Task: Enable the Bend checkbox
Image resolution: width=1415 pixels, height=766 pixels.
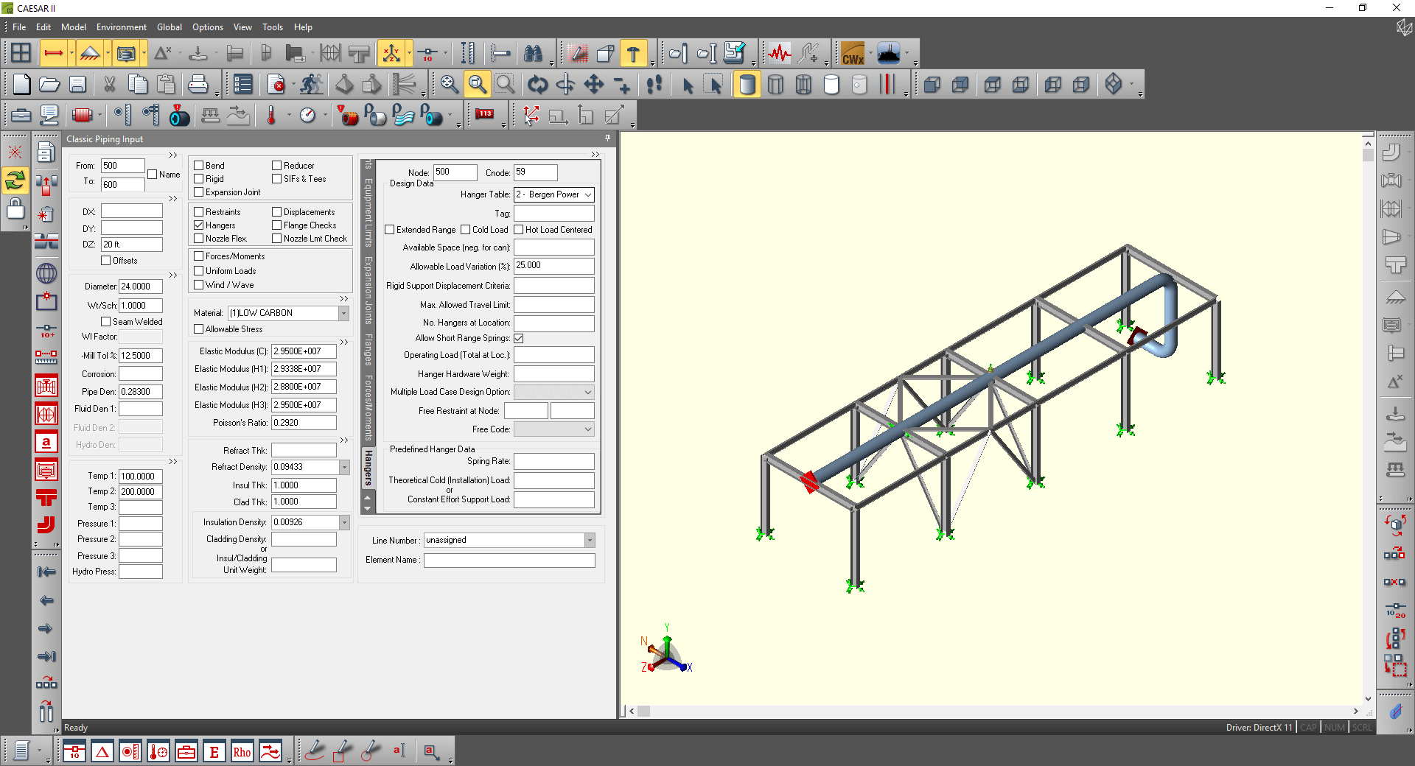Action: [x=199, y=166]
